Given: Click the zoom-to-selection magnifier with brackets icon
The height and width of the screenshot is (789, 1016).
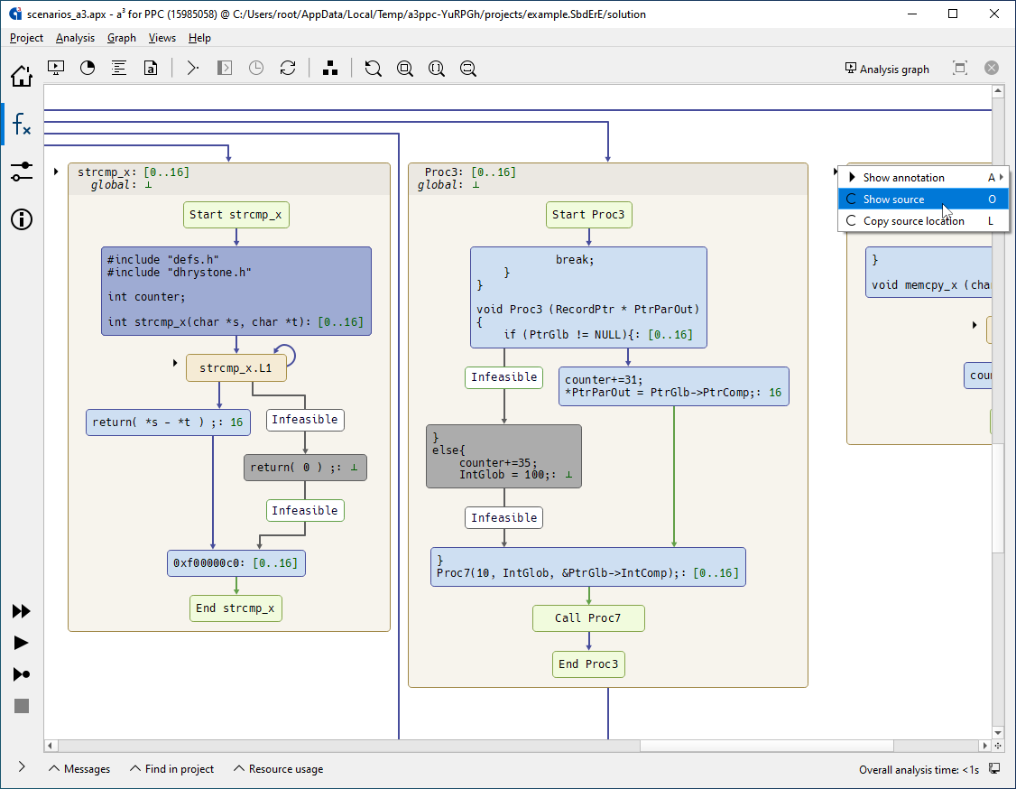Looking at the screenshot, I should [x=437, y=68].
